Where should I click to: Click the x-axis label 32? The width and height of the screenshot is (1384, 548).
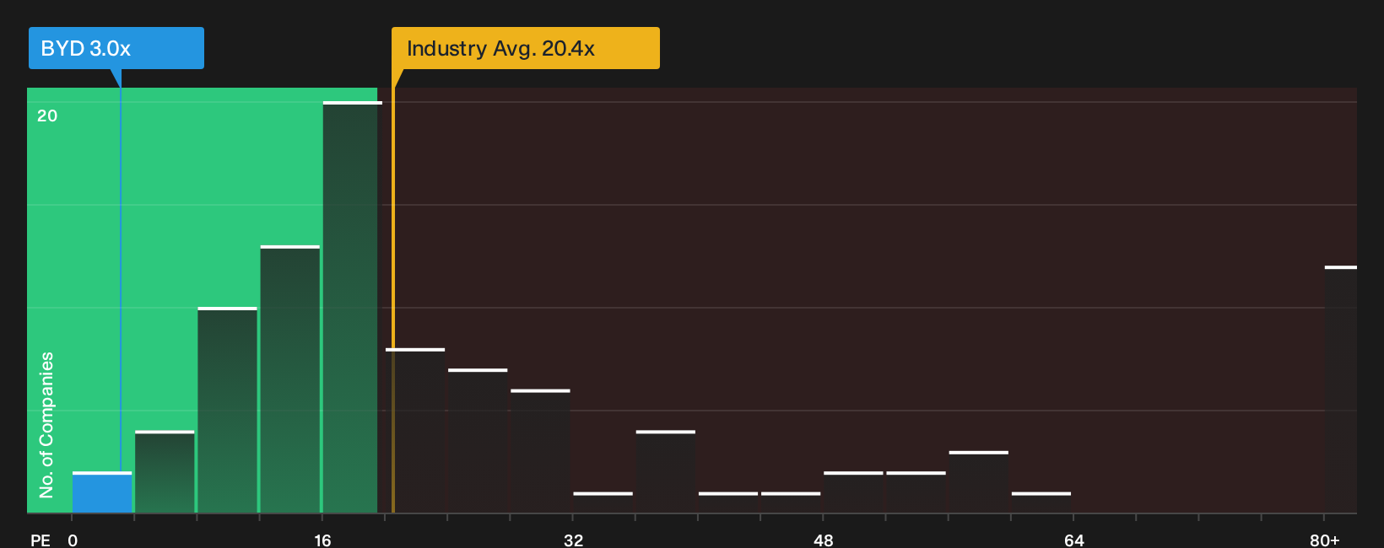point(573,540)
